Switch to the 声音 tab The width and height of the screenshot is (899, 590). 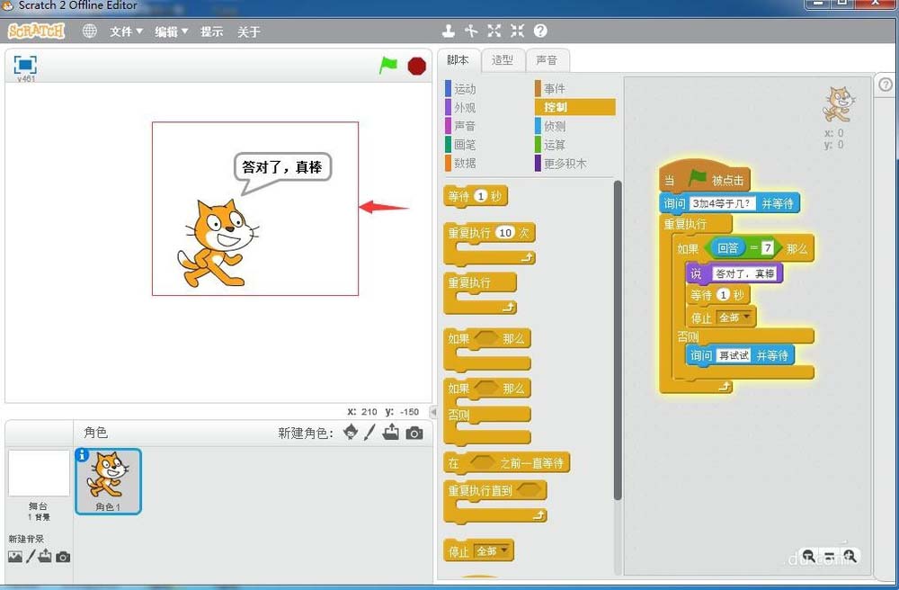[547, 60]
